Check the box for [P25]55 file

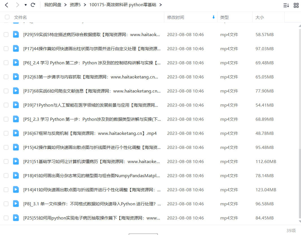(x=6, y=218)
